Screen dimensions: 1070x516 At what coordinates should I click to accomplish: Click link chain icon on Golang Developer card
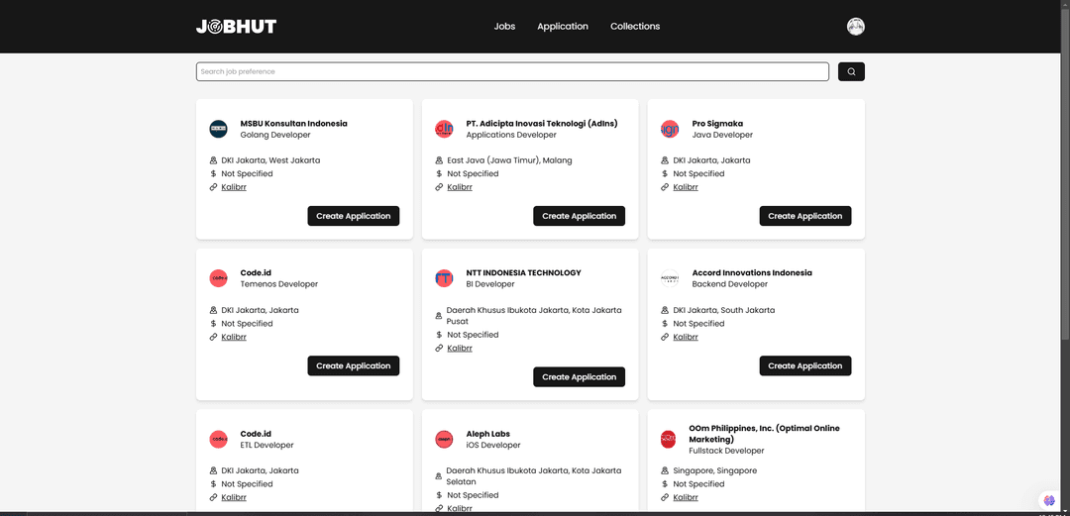coord(213,187)
